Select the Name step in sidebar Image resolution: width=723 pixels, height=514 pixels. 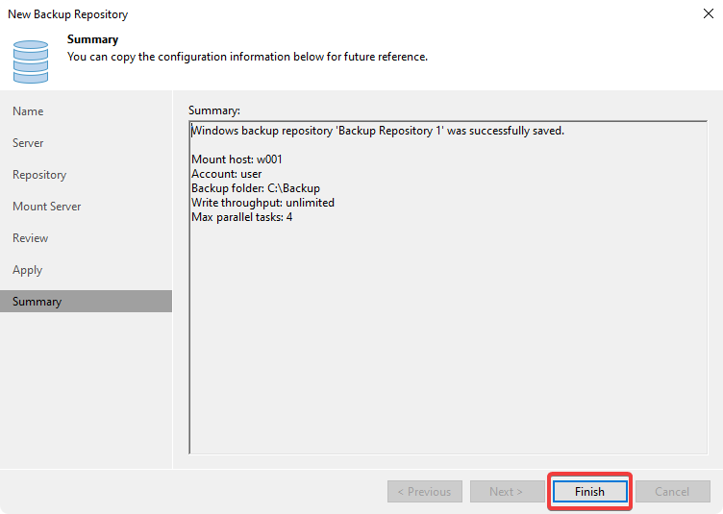tap(28, 111)
